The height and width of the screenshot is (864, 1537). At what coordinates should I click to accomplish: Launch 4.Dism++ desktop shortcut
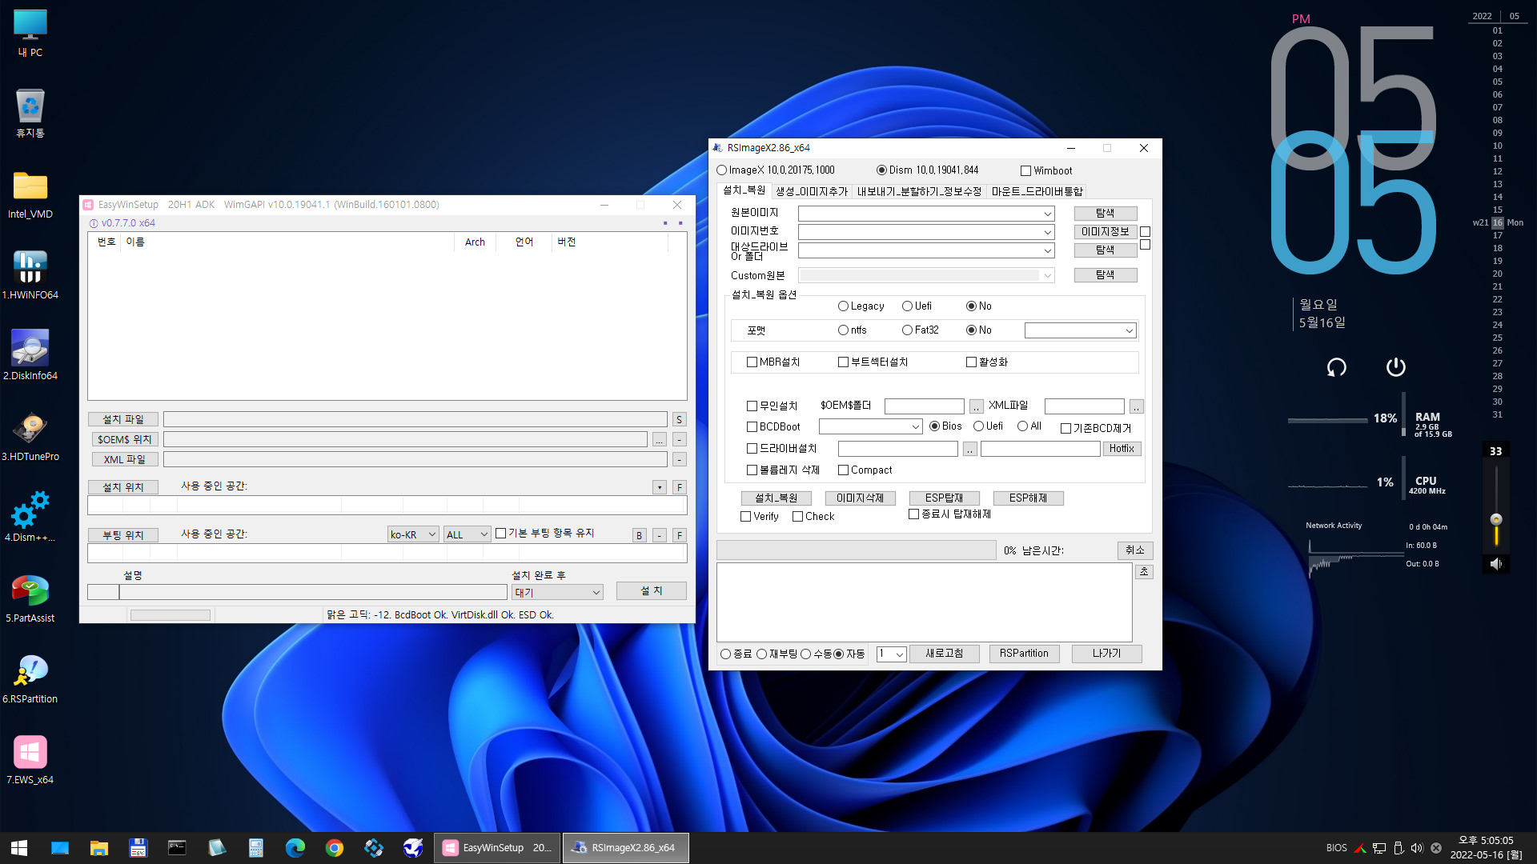coord(30,518)
